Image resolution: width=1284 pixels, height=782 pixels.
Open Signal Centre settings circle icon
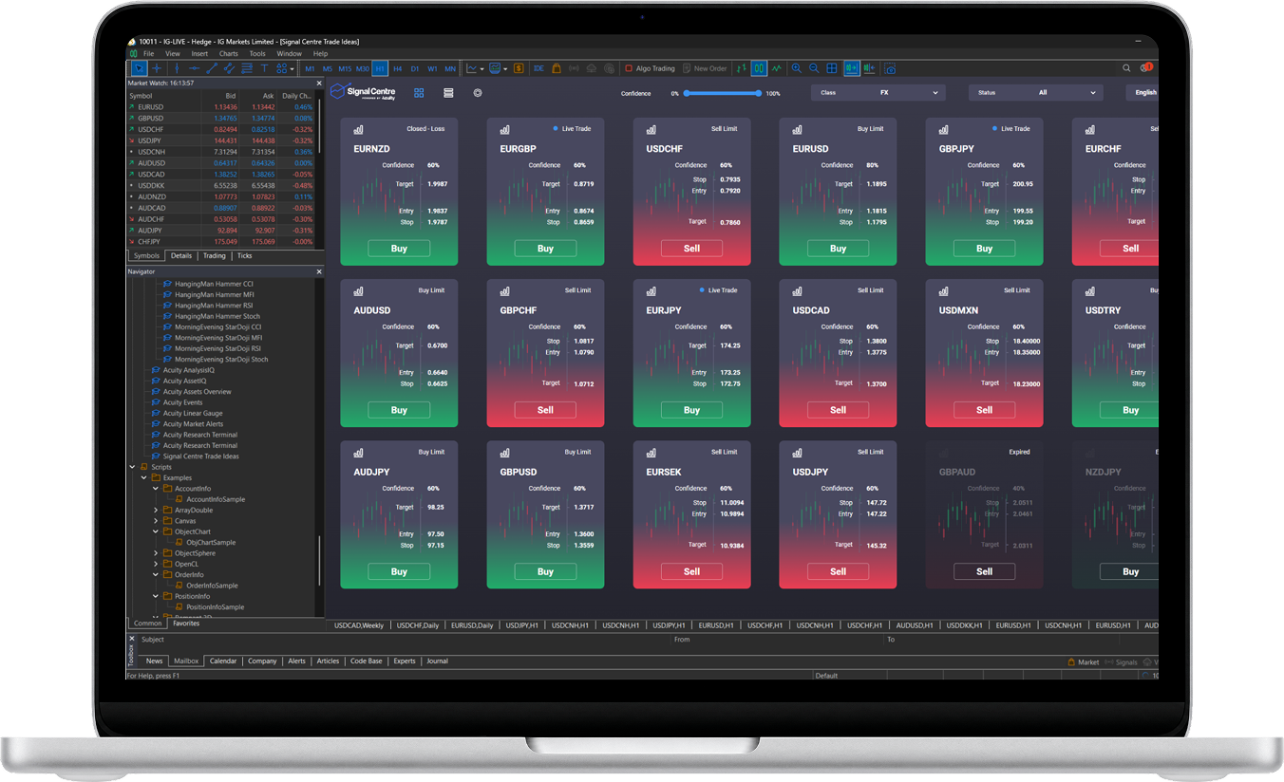click(x=478, y=93)
